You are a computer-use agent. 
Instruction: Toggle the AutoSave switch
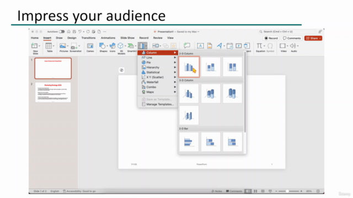tap(62, 32)
